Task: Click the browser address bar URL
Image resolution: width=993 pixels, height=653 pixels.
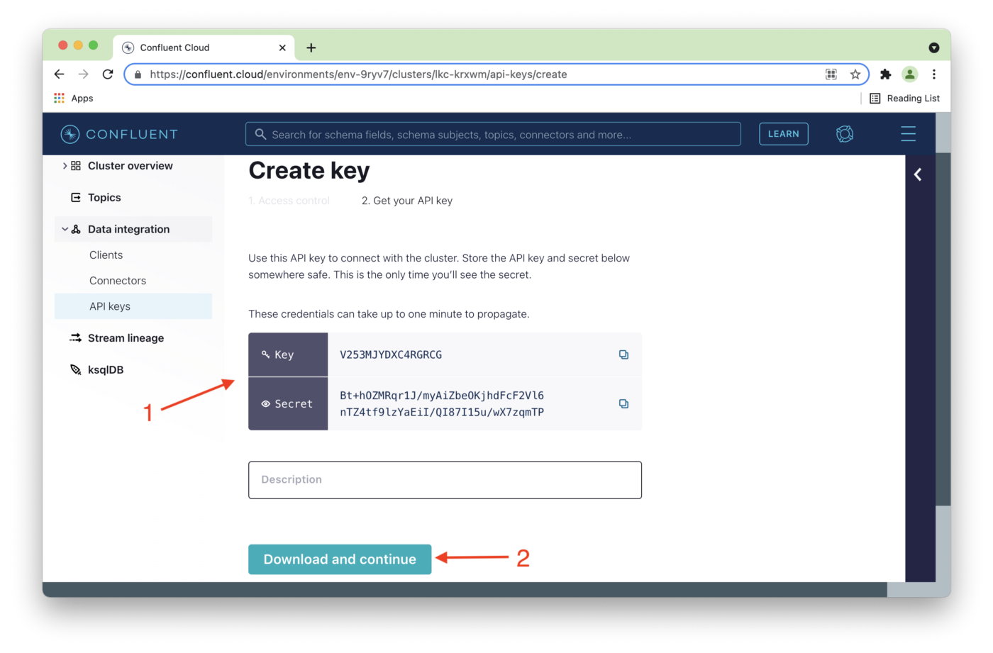Action: click(x=358, y=74)
